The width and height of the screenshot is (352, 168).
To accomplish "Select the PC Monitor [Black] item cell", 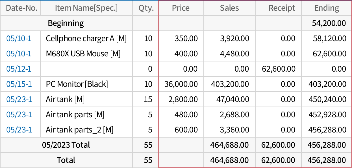I will point(77,84).
